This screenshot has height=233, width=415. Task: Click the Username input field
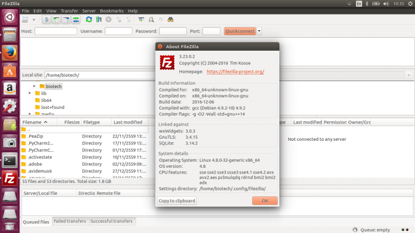point(118,31)
